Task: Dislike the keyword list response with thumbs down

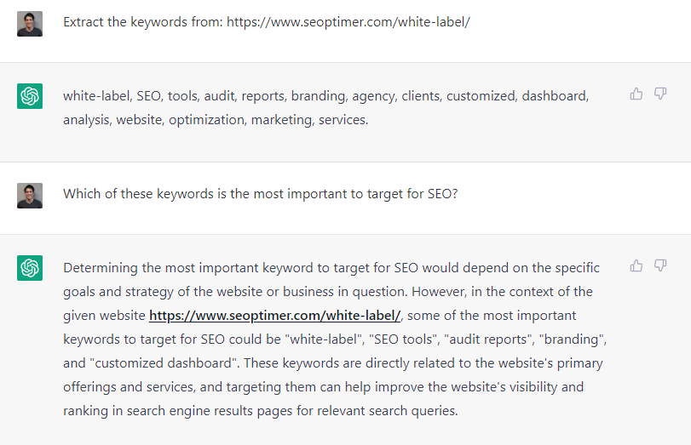Action: 660,94
